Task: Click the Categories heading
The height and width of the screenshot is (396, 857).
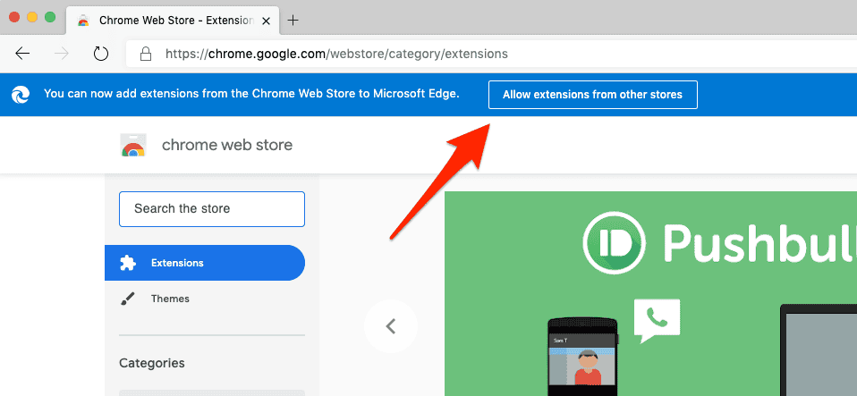Action: click(152, 363)
